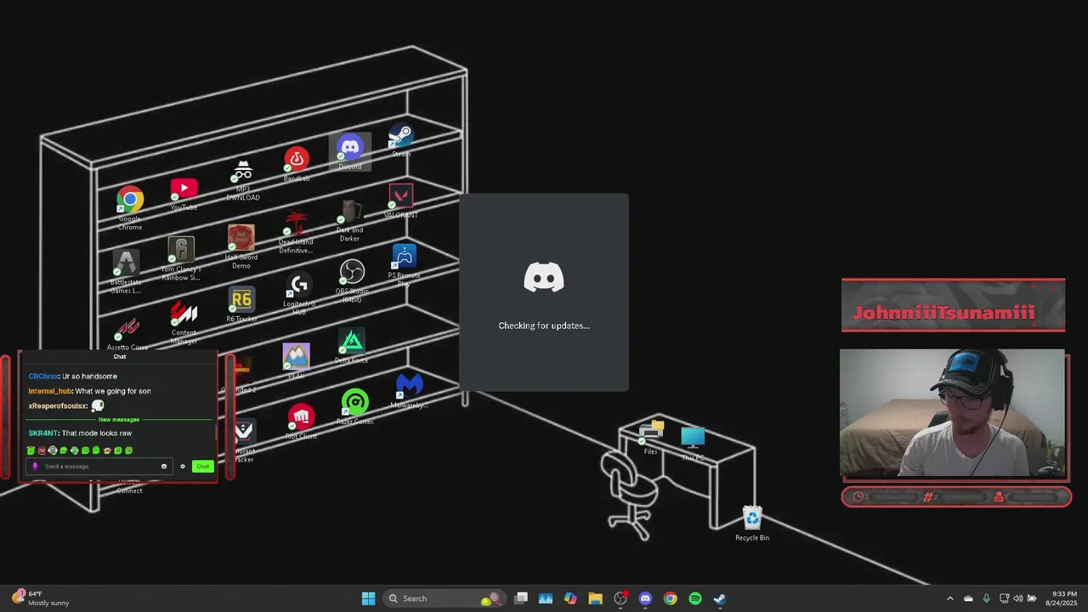The width and height of the screenshot is (1088, 612).
Task: Open the MP3 DWNLOAD desktop icon
Action: pos(243,180)
